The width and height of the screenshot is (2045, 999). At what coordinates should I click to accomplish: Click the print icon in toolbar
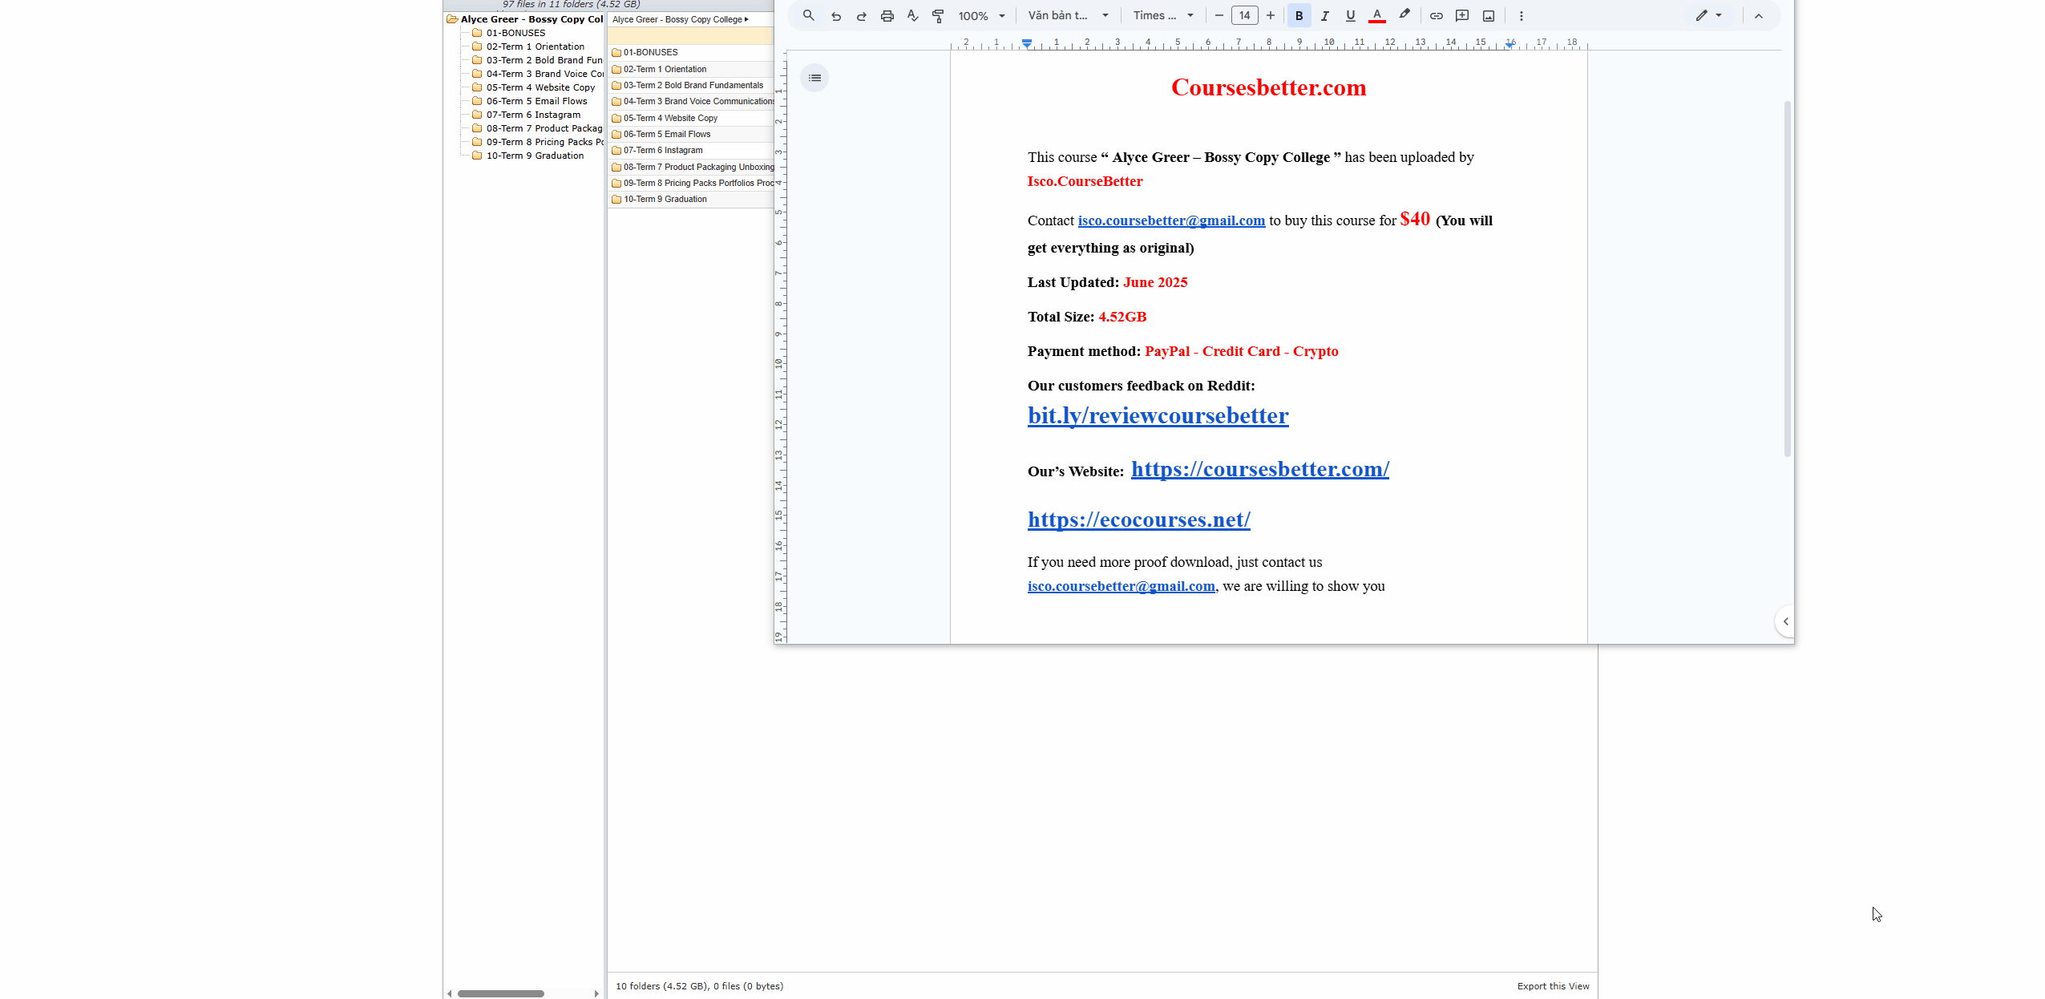pyautogui.click(x=887, y=16)
